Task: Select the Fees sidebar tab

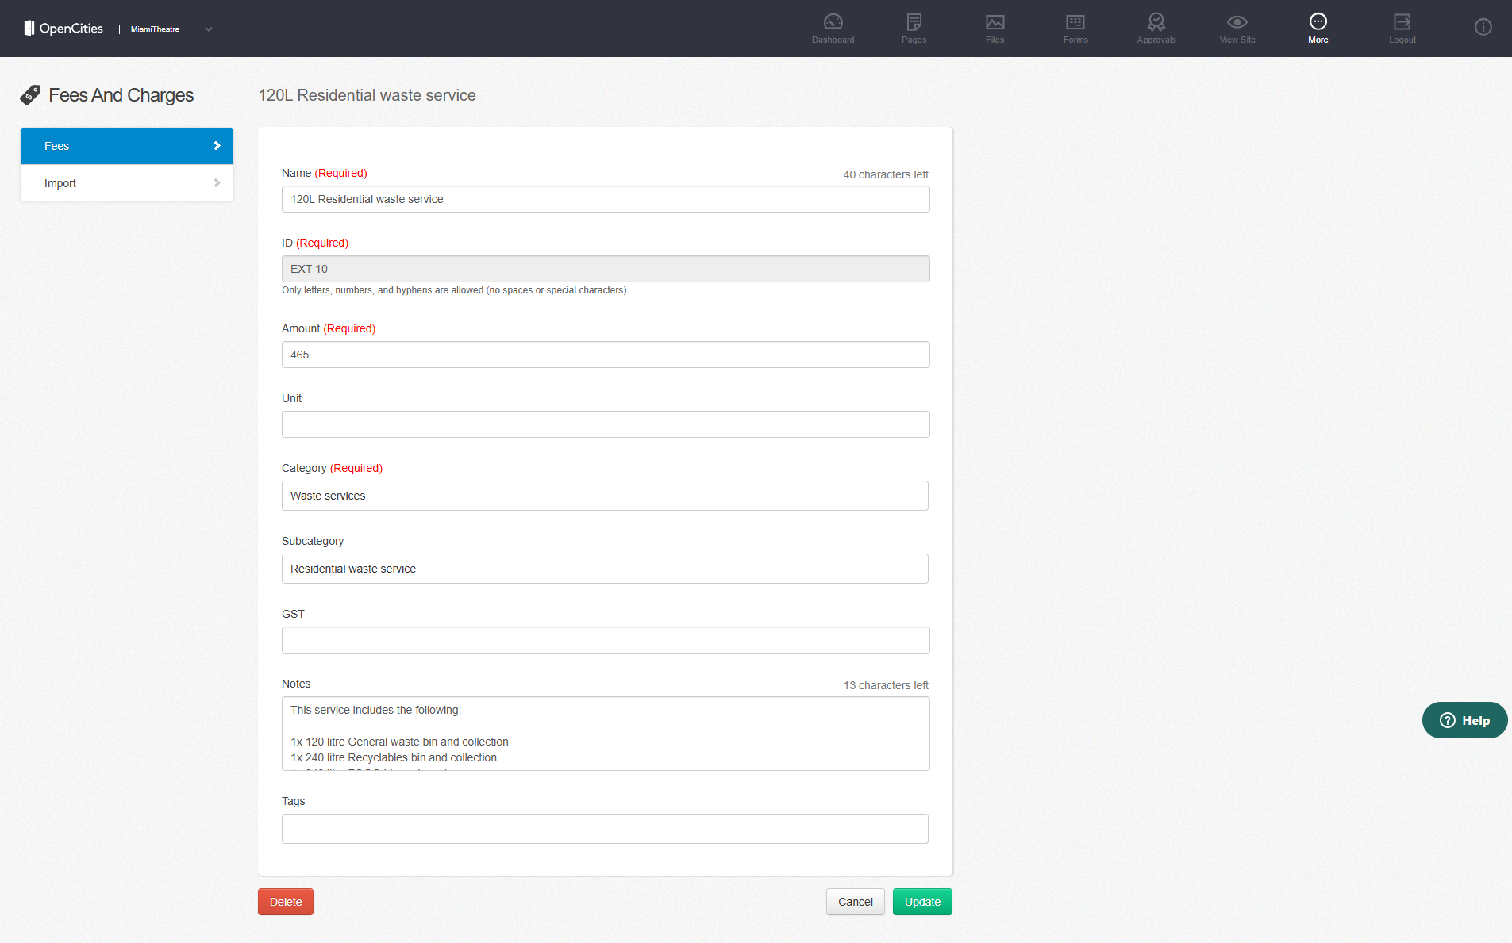Action: (127, 146)
